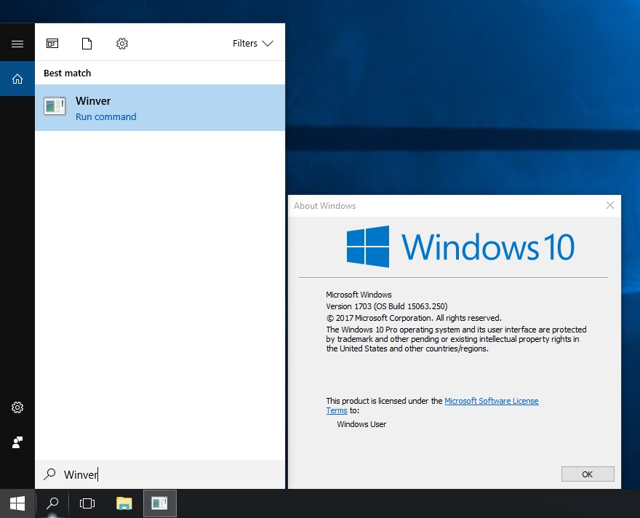
Task: Click the Microsoft Windows label text
Action: coord(359,295)
